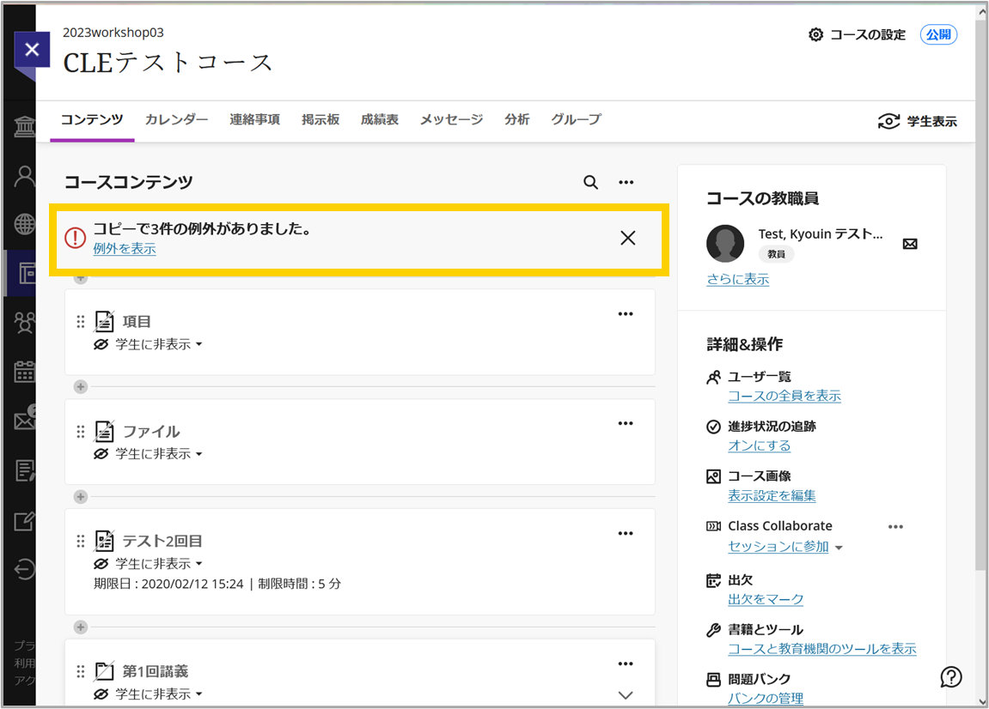Open the sidebar messages envelope icon
Image resolution: width=989 pixels, height=709 pixels.
point(25,420)
